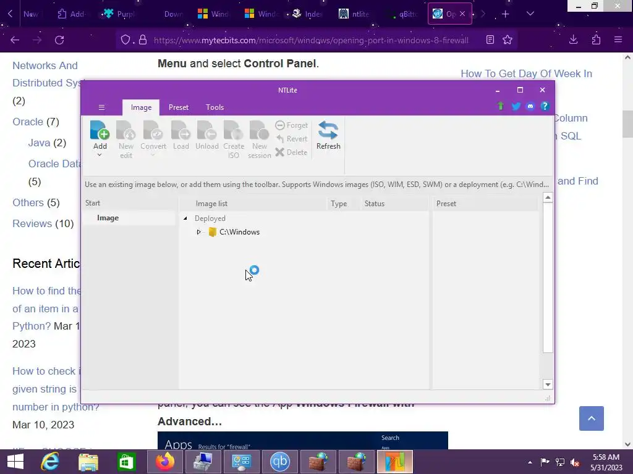Viewport: 633px width, 474px height.
Task: Open the browser extensions icon
Action: [x=596, y=39]
